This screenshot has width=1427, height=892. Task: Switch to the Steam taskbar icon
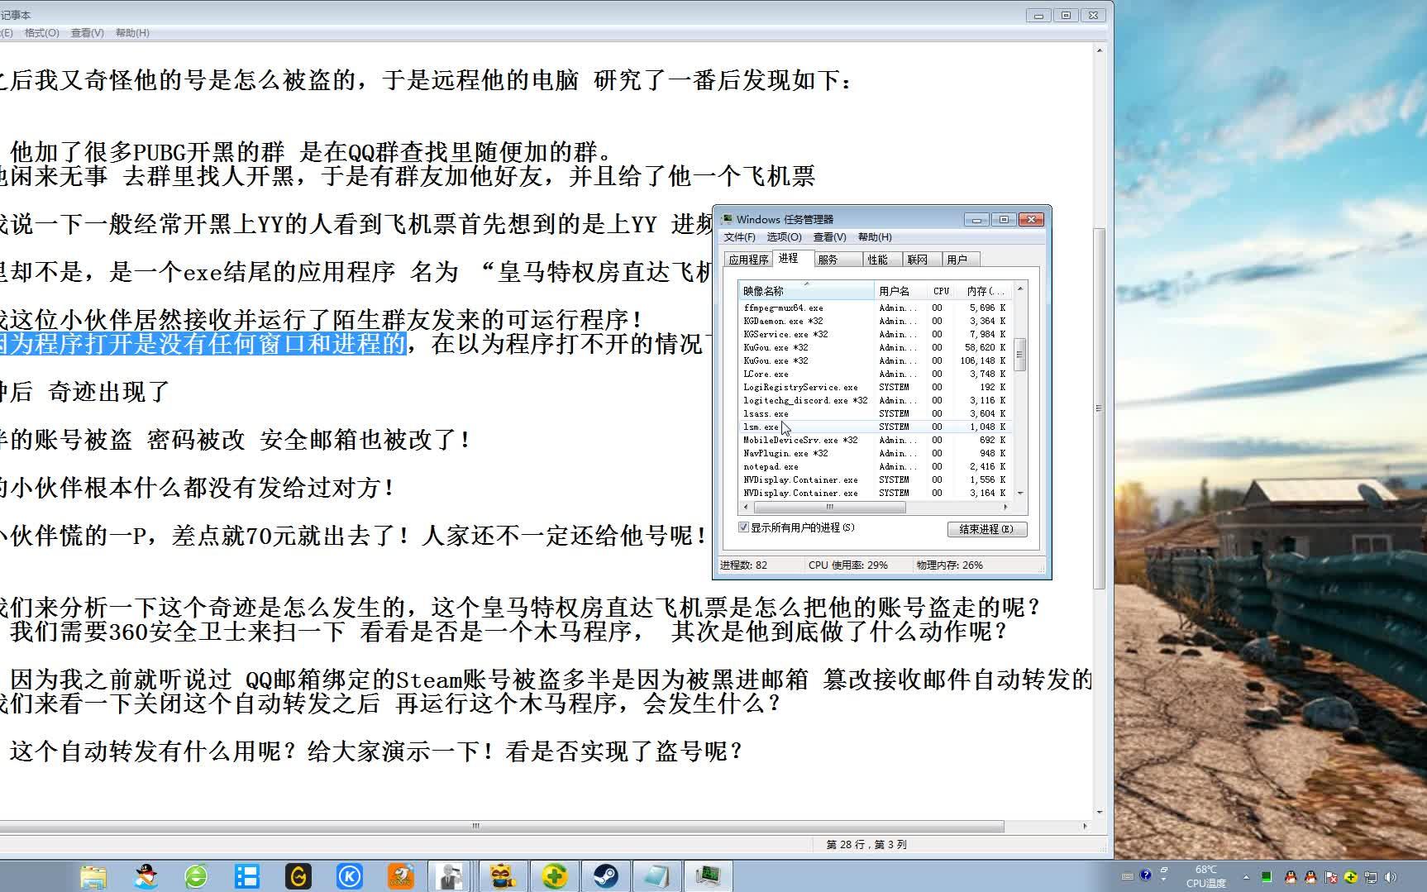605,876
